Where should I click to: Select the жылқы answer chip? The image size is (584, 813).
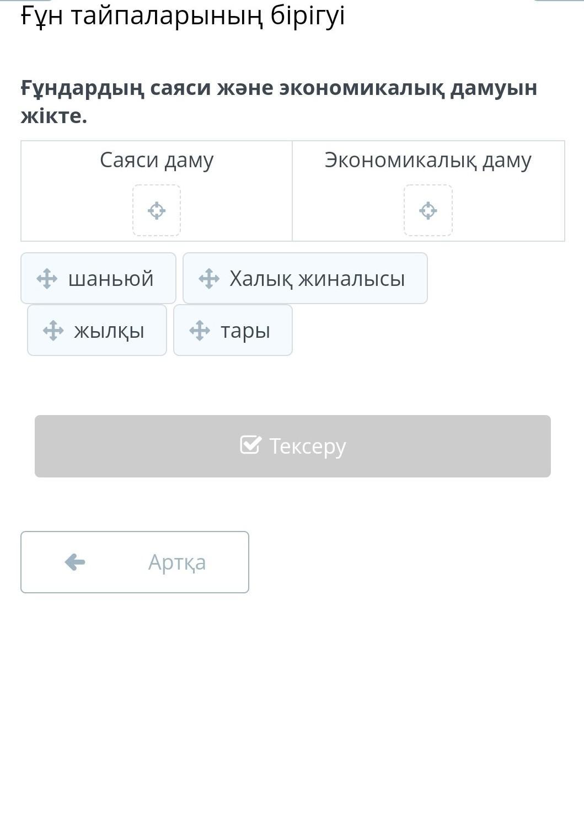tap(97, 330)
